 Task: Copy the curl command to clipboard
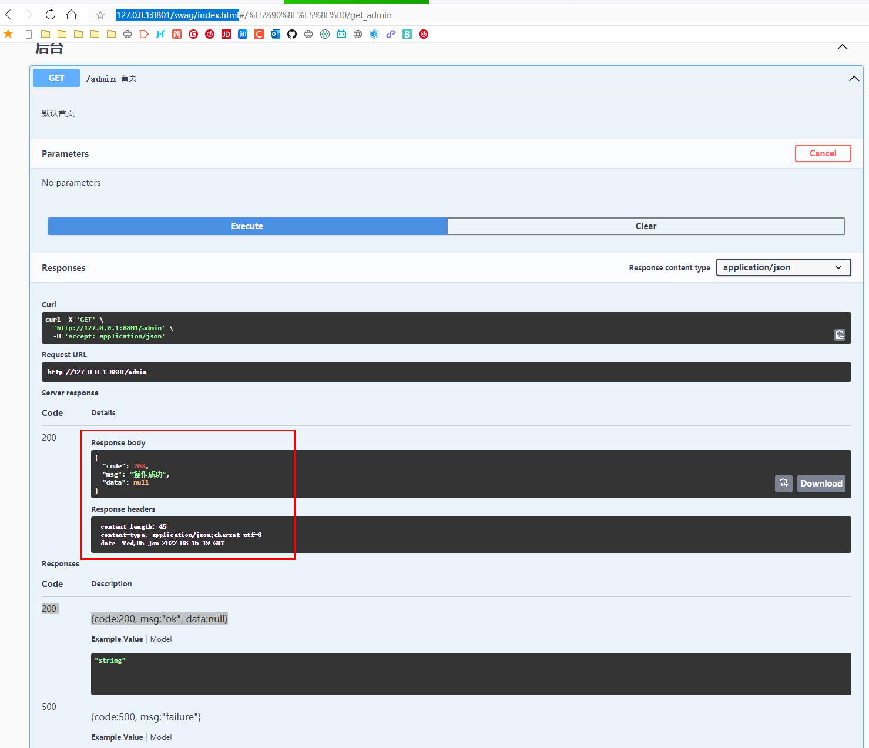pos(840,335)
